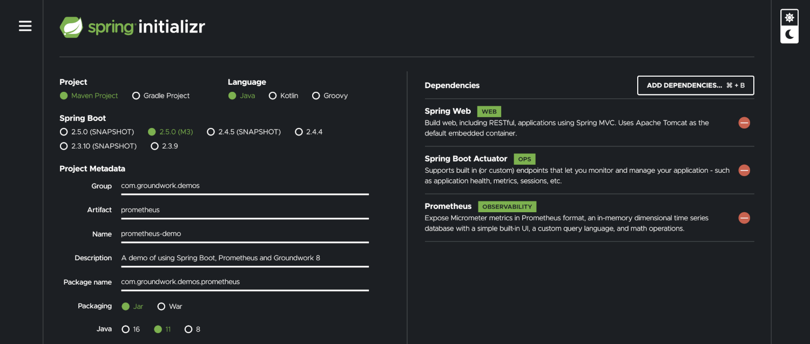Click the Spring Initializr leaf logo
Viewport: 810px width, 344px height.
tap(71, 27)
